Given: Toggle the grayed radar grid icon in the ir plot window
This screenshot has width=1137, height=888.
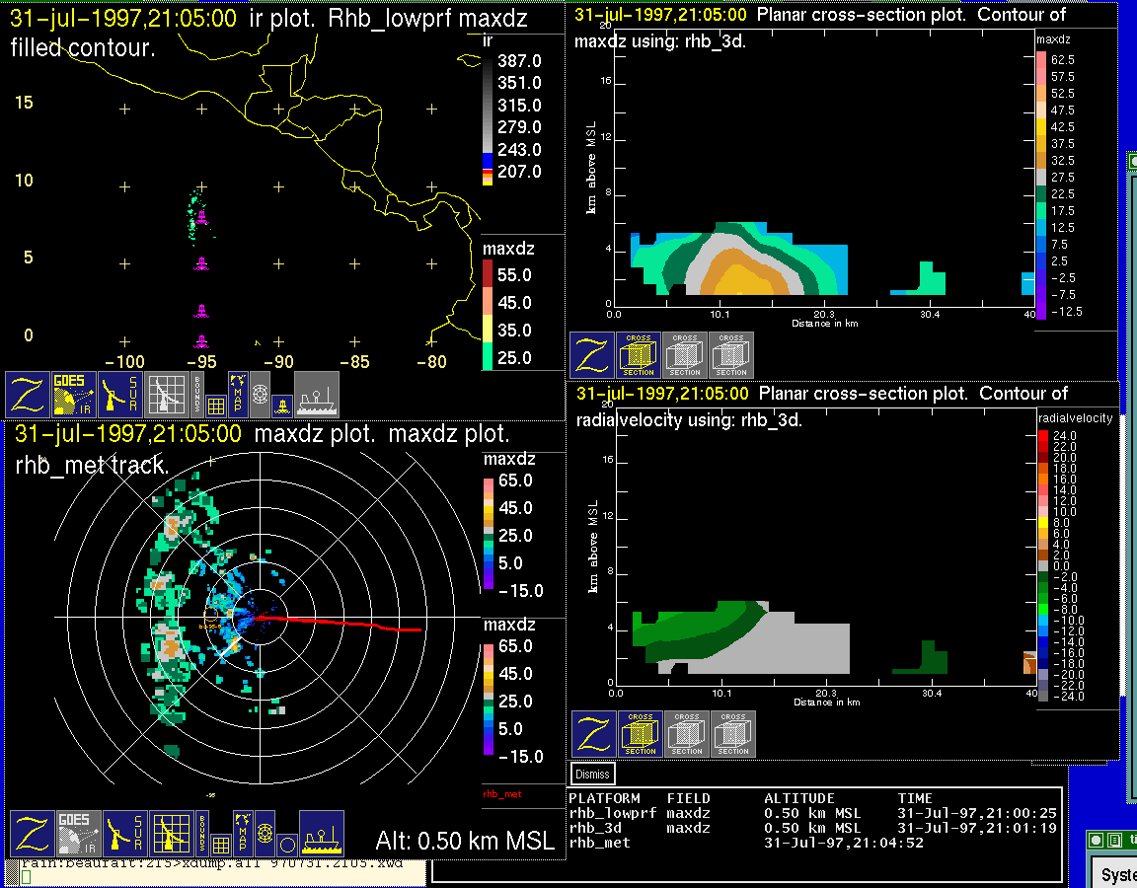Looking at the screenshot, I should point(169,395).
